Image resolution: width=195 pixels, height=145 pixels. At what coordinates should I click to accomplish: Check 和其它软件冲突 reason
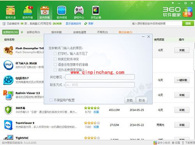[x=55, y=59]
